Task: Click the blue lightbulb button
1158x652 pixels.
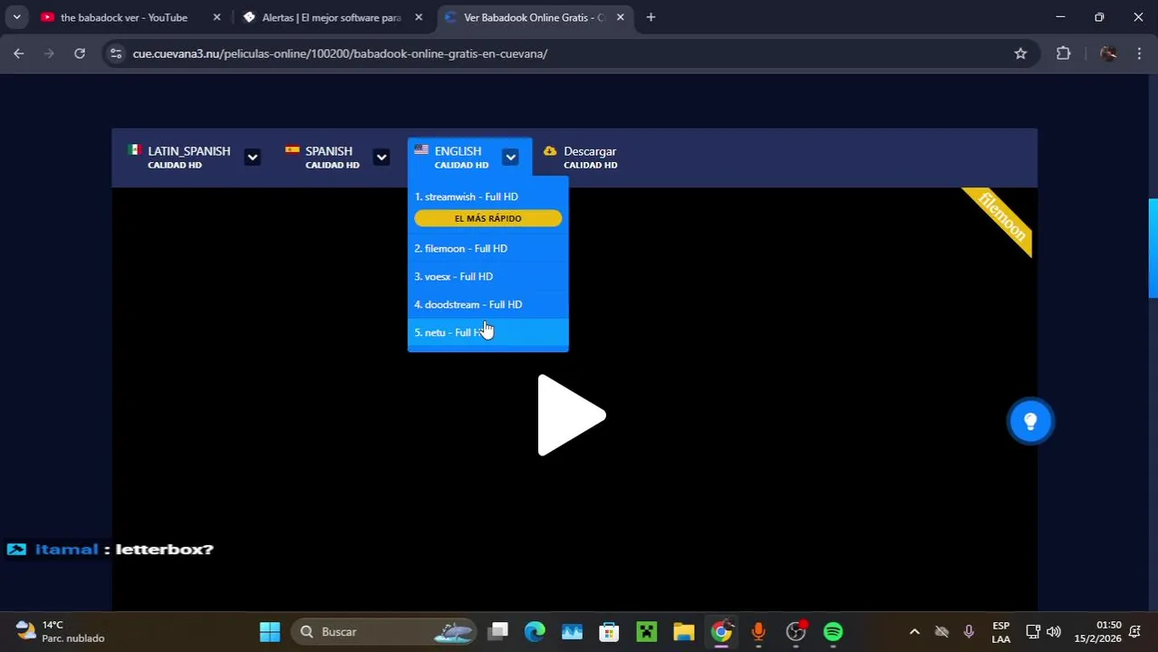Action: (x=1030, y=421)
